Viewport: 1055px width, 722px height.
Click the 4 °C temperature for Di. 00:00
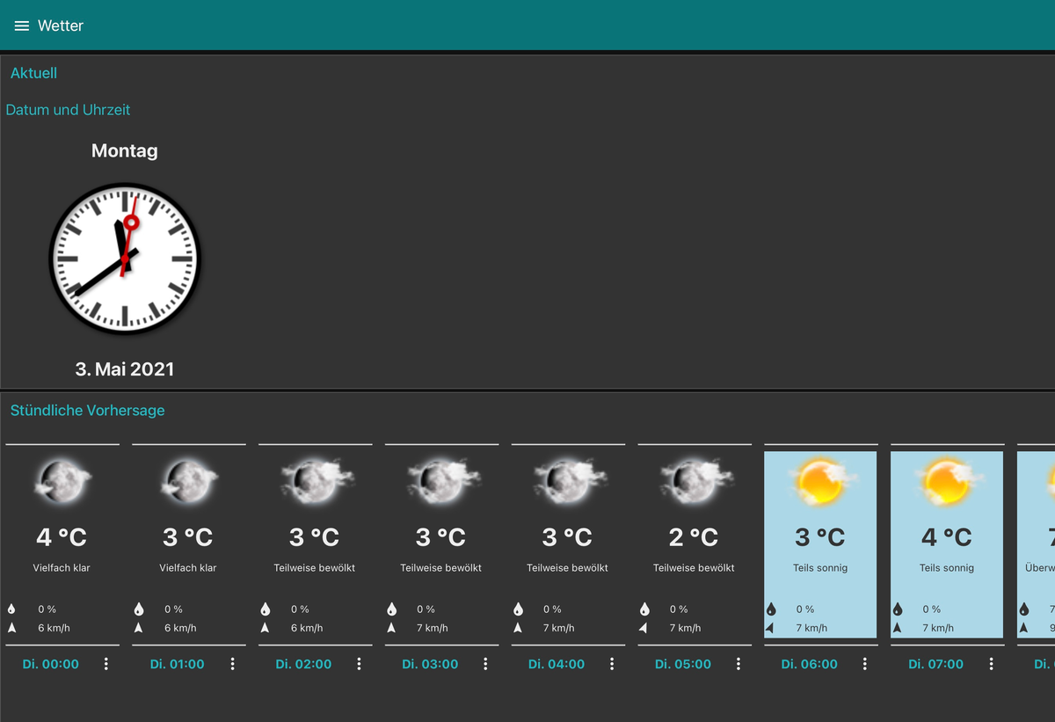click(x=62, y=536)
